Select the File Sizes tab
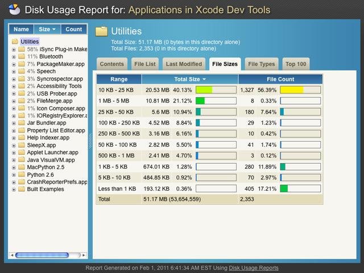364x273 pixels. (225, 64)
